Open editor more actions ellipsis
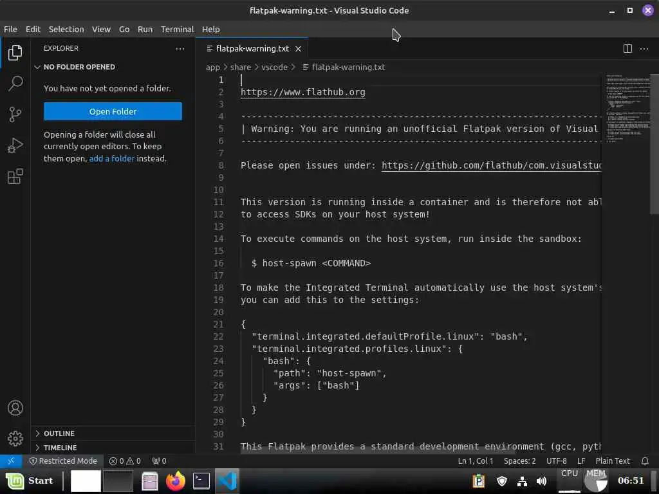Screen dimensions: 659x494 click(x=644, y=49)
